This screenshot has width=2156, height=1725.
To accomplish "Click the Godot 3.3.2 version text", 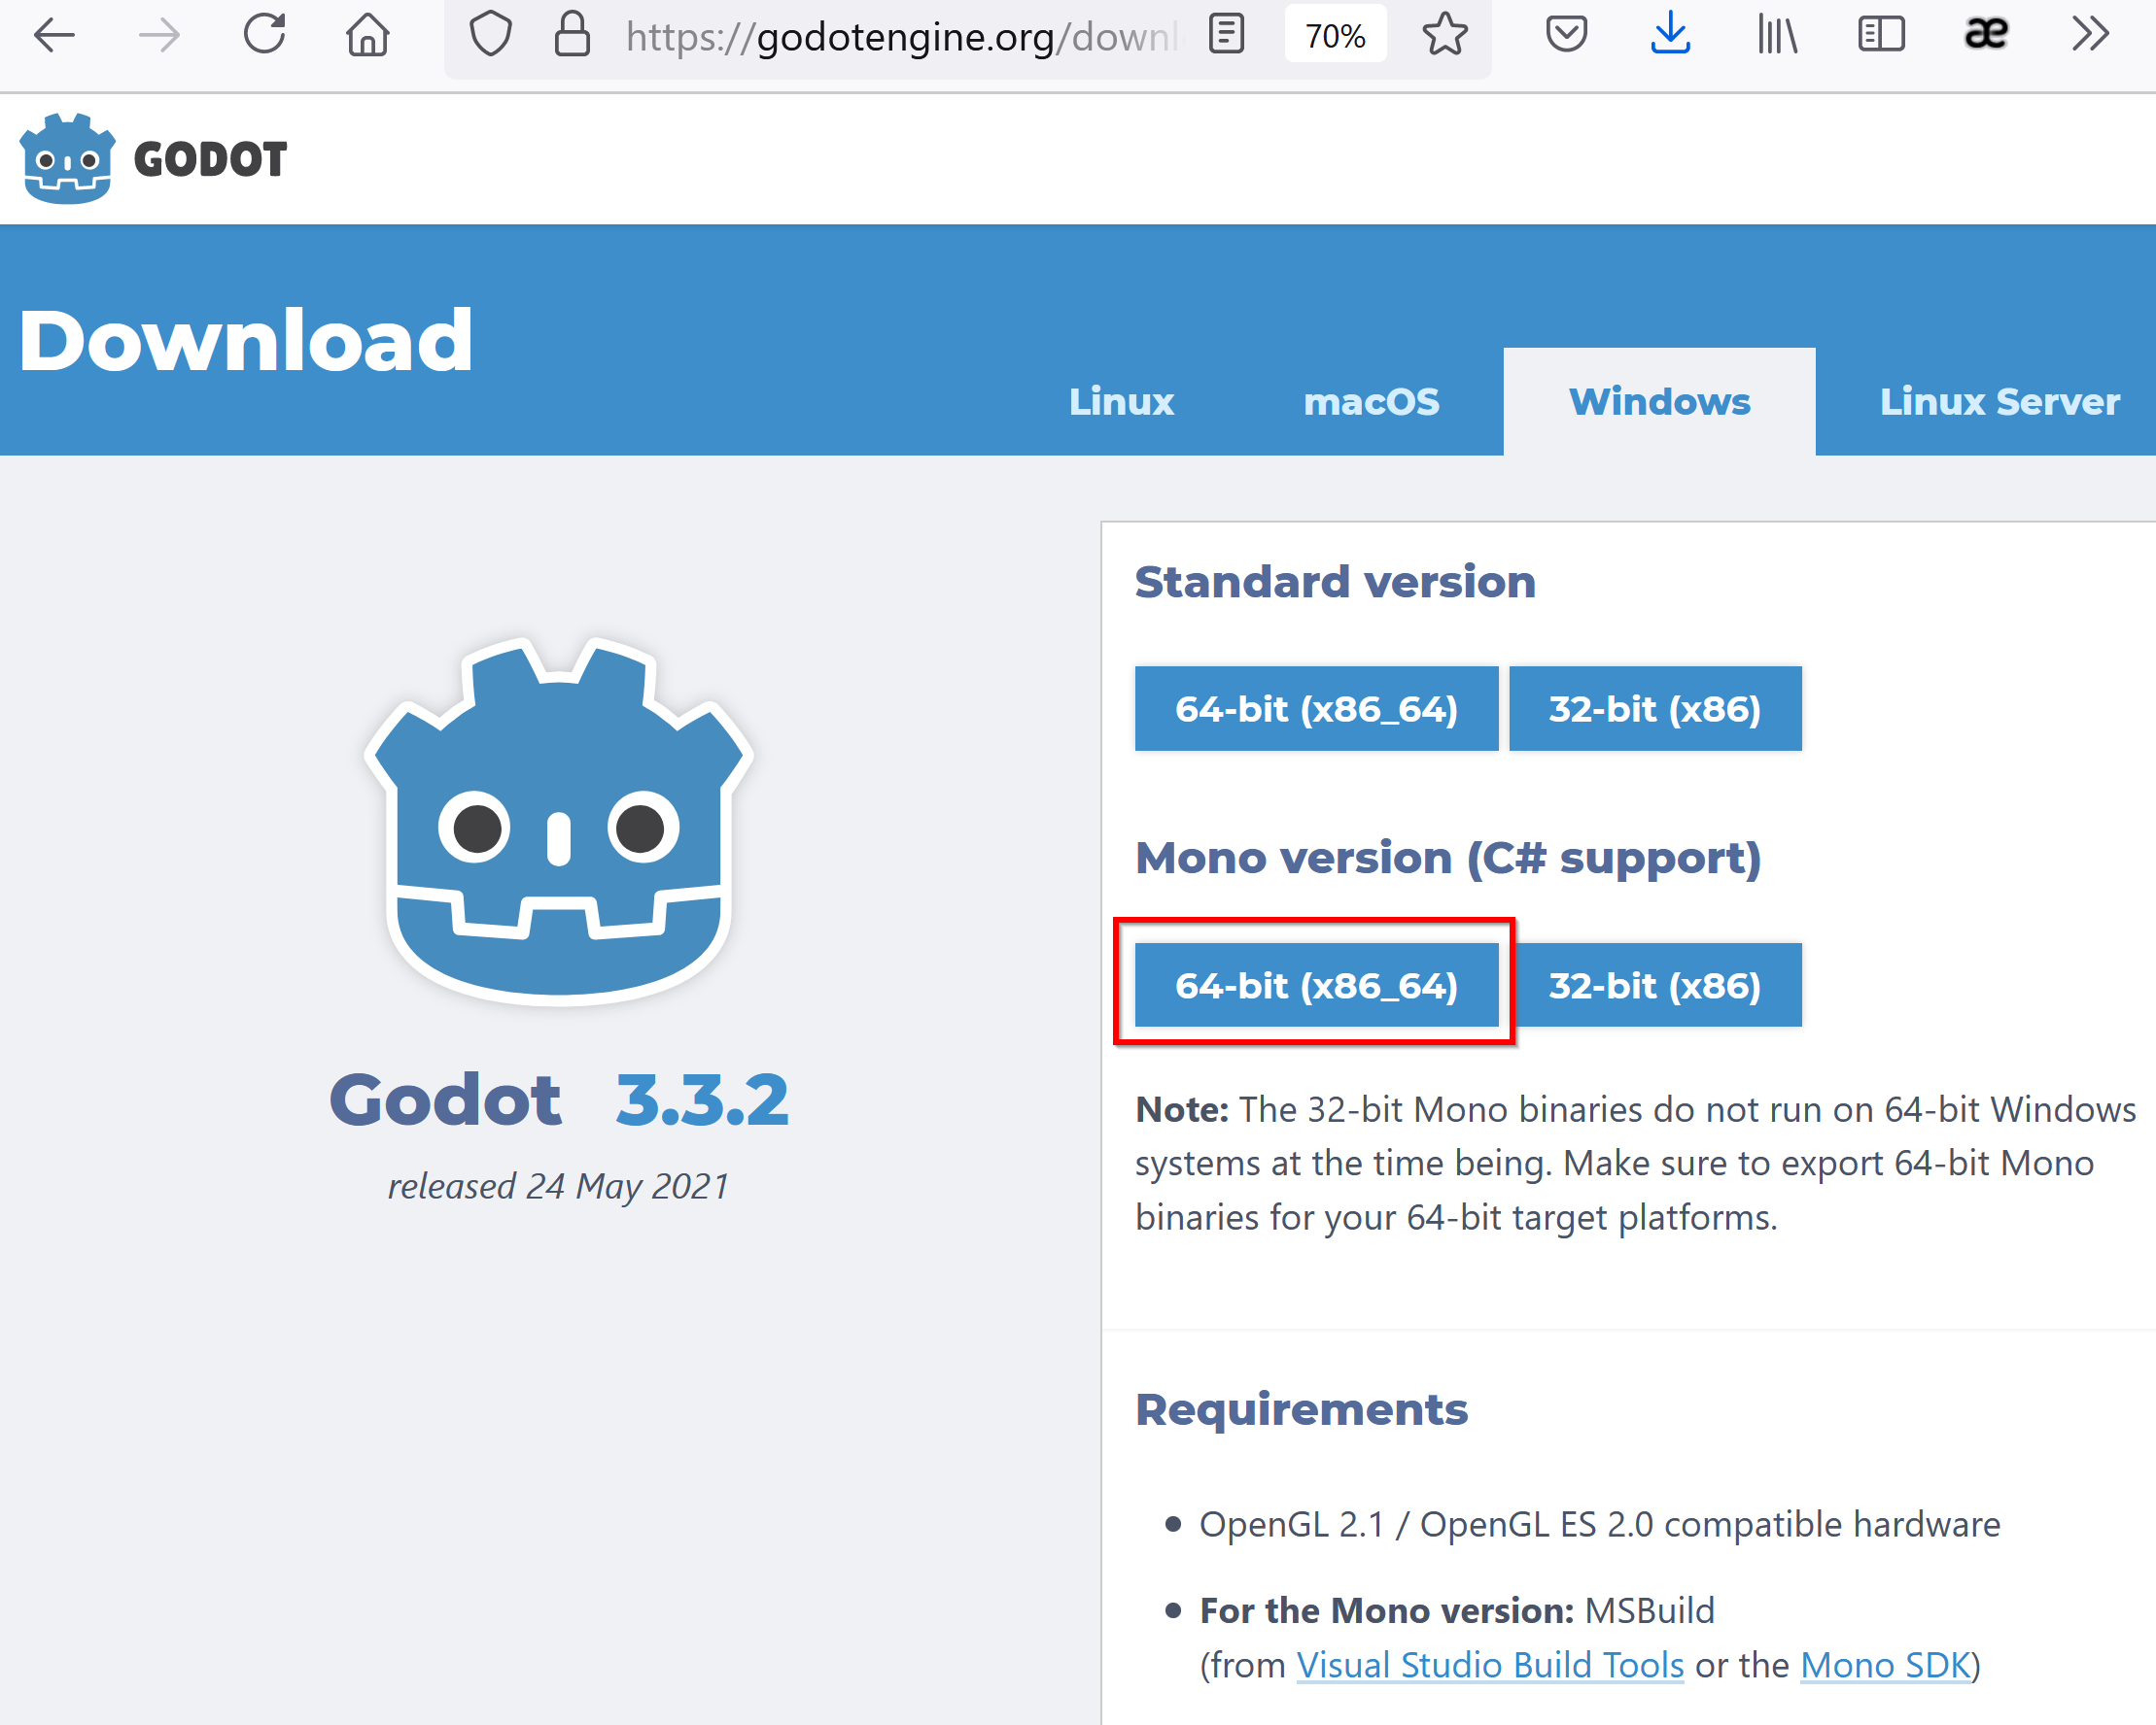I will click(x=559, y=1100).
